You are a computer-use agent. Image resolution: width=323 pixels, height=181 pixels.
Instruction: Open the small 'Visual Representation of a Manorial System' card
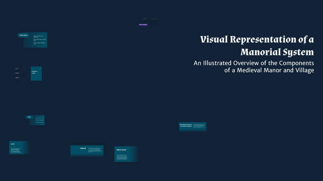point(193,127)
